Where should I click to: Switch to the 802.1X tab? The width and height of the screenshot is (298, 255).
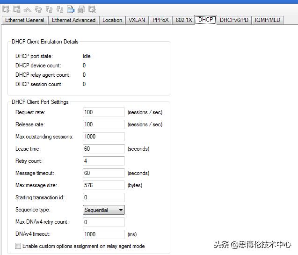184,20
